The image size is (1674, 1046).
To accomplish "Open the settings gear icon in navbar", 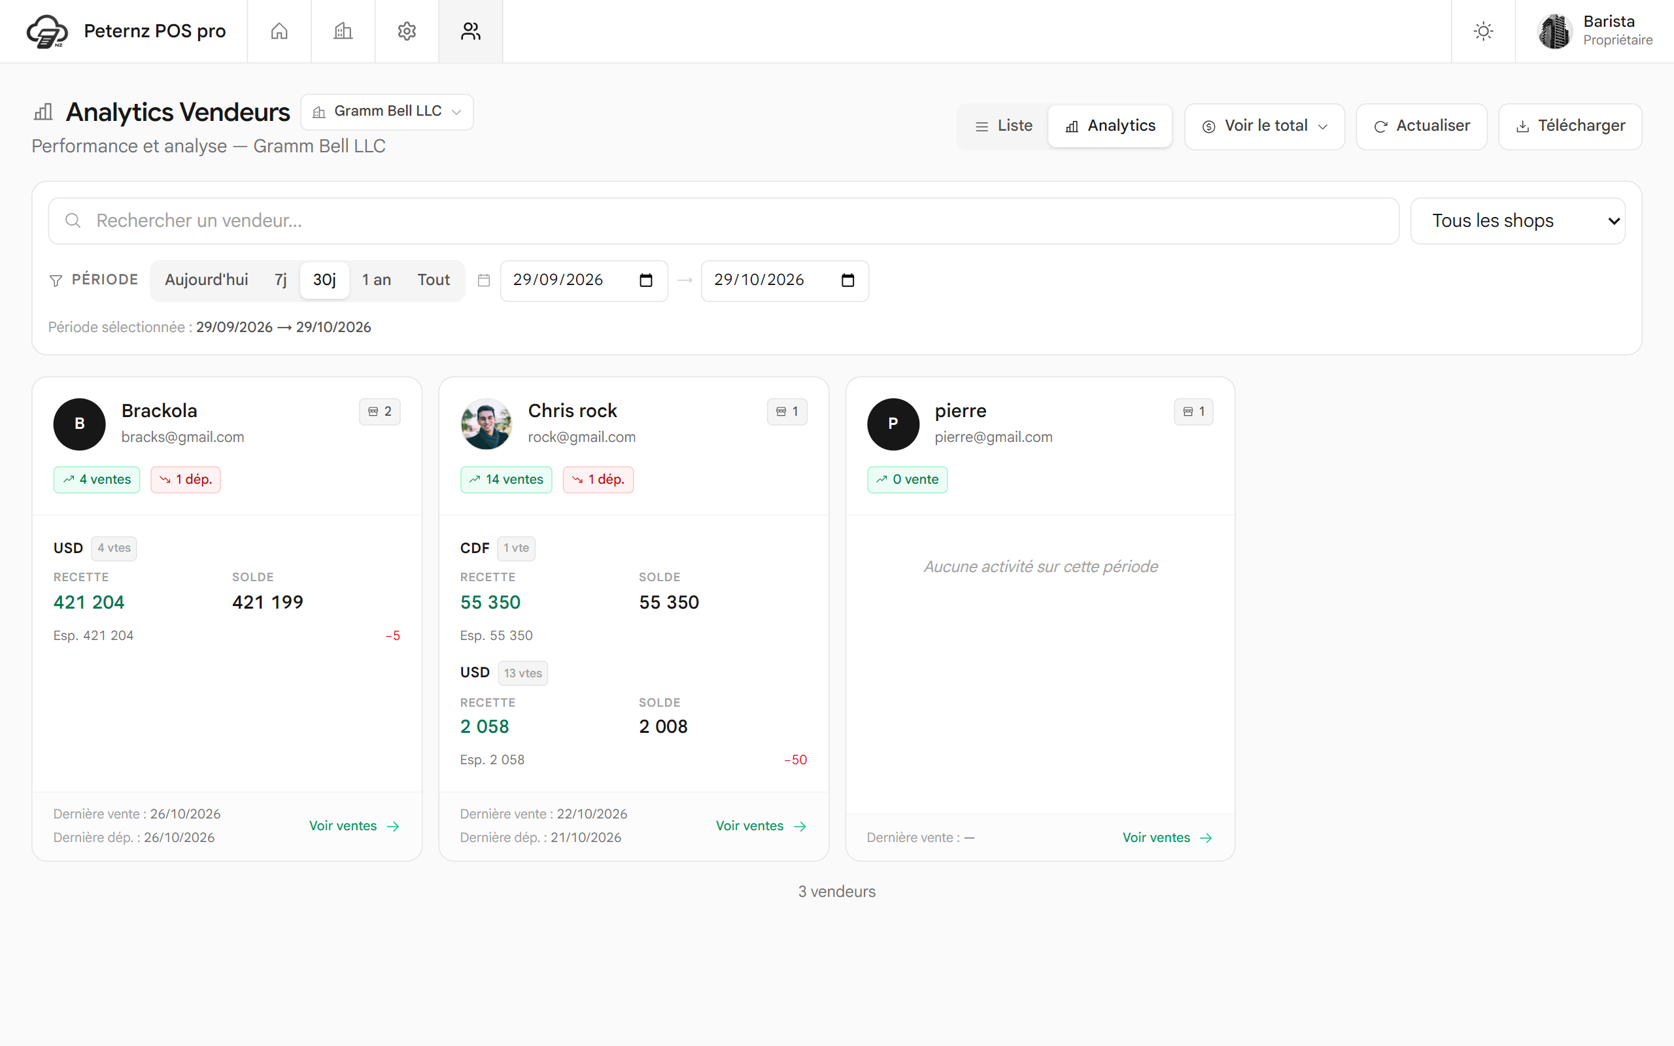I will [407, 31].
